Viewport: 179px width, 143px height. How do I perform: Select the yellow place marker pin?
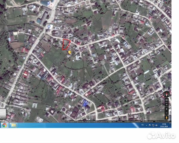70,52
